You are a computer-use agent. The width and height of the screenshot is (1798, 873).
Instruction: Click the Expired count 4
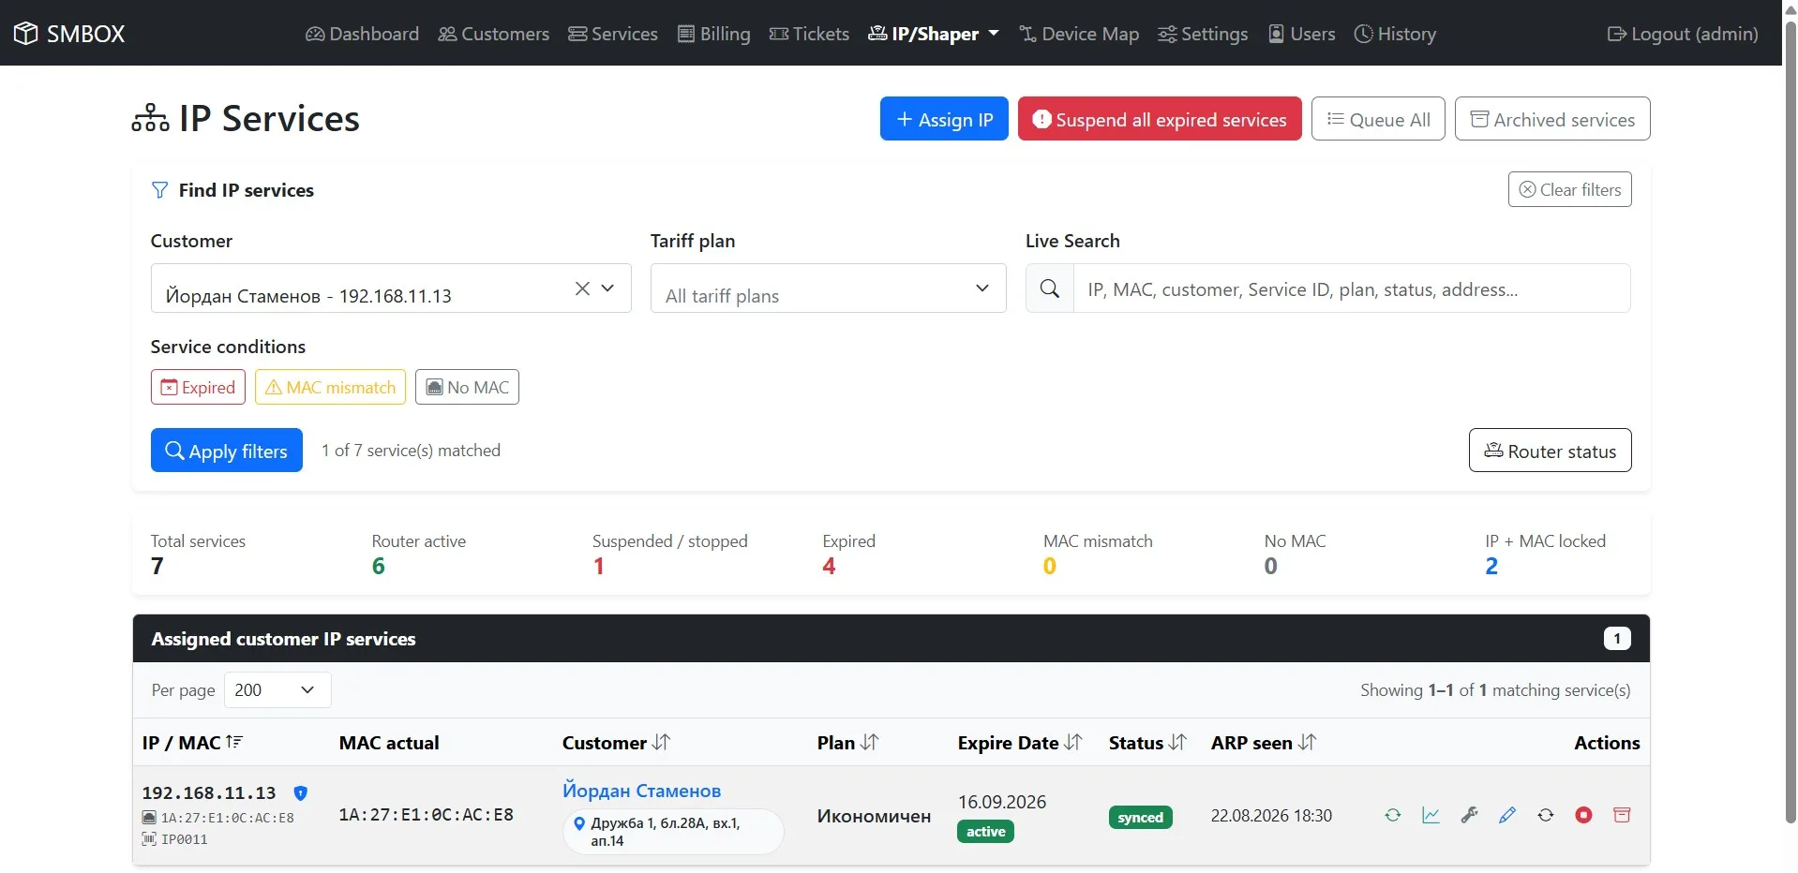tap(829, 566)
